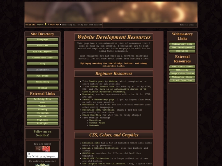Click the lightbulb icon in status bar

tap(46, 24)
